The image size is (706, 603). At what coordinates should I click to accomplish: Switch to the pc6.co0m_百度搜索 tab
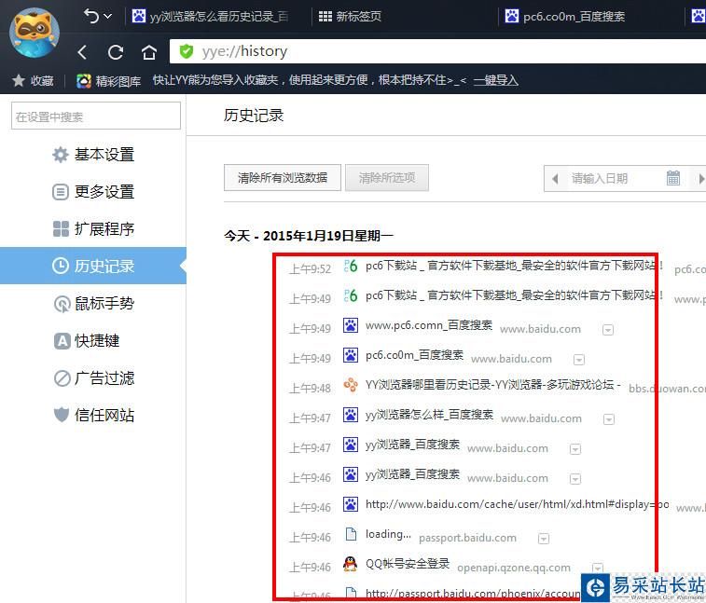click(564, 17)
